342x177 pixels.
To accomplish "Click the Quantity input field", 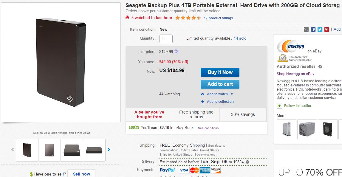I will coord(166,39).
